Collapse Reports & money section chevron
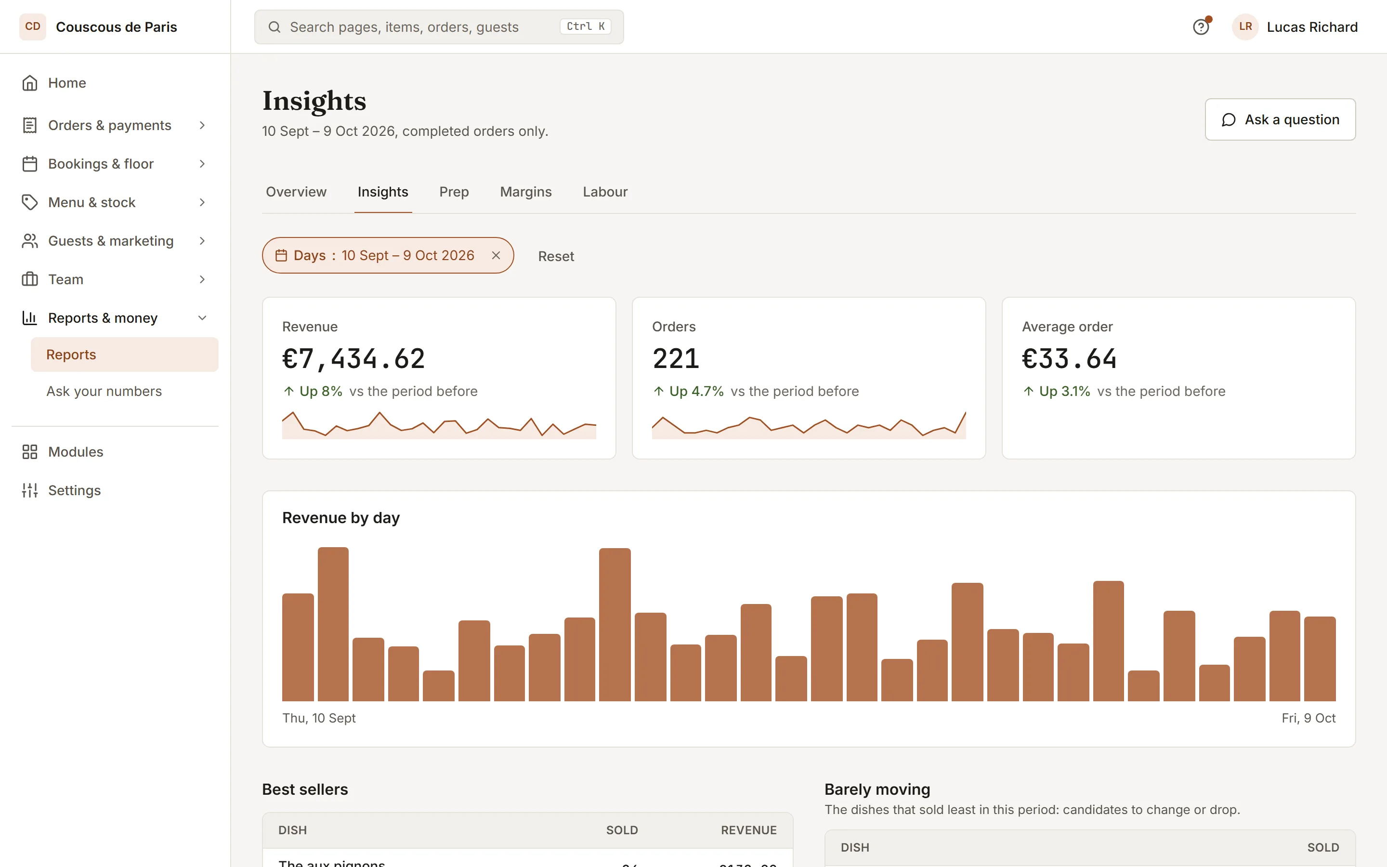1387x867 pixels. [x=202, y=318]
